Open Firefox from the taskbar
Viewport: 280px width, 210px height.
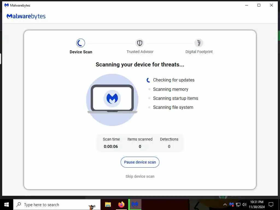coord(121,205)
